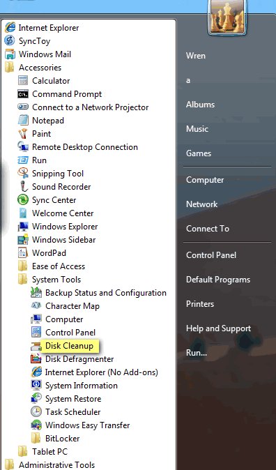Viewport: 276px width, 470px height.
Task: Launch SyncToy from its blue icon
Action: [x=10, y=40]
